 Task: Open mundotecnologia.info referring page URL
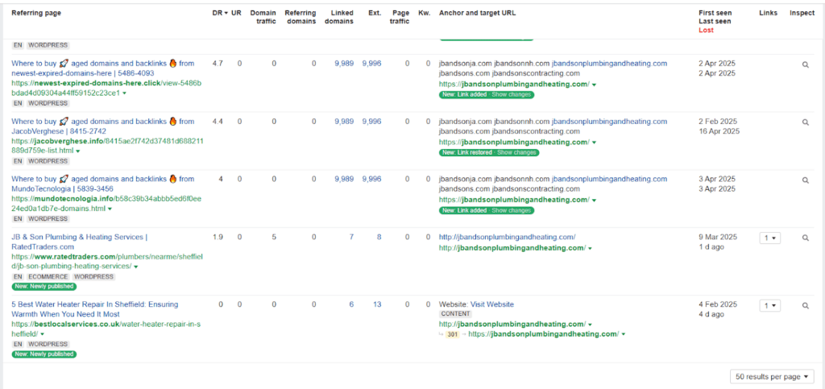[x=107, y=204]
